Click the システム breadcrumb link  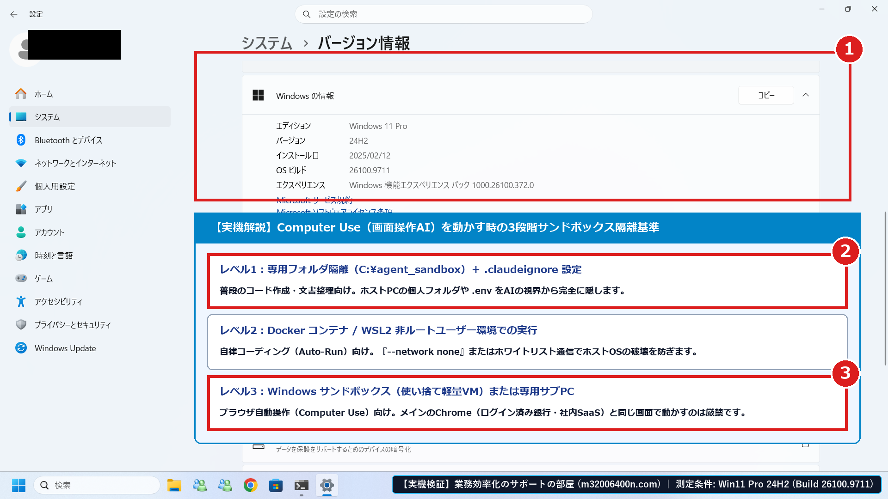[x=267, y=43]
